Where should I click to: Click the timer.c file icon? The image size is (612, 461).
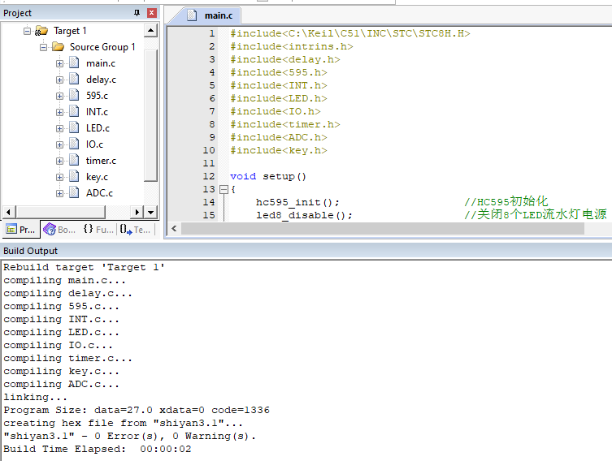[x=74, y=160]
